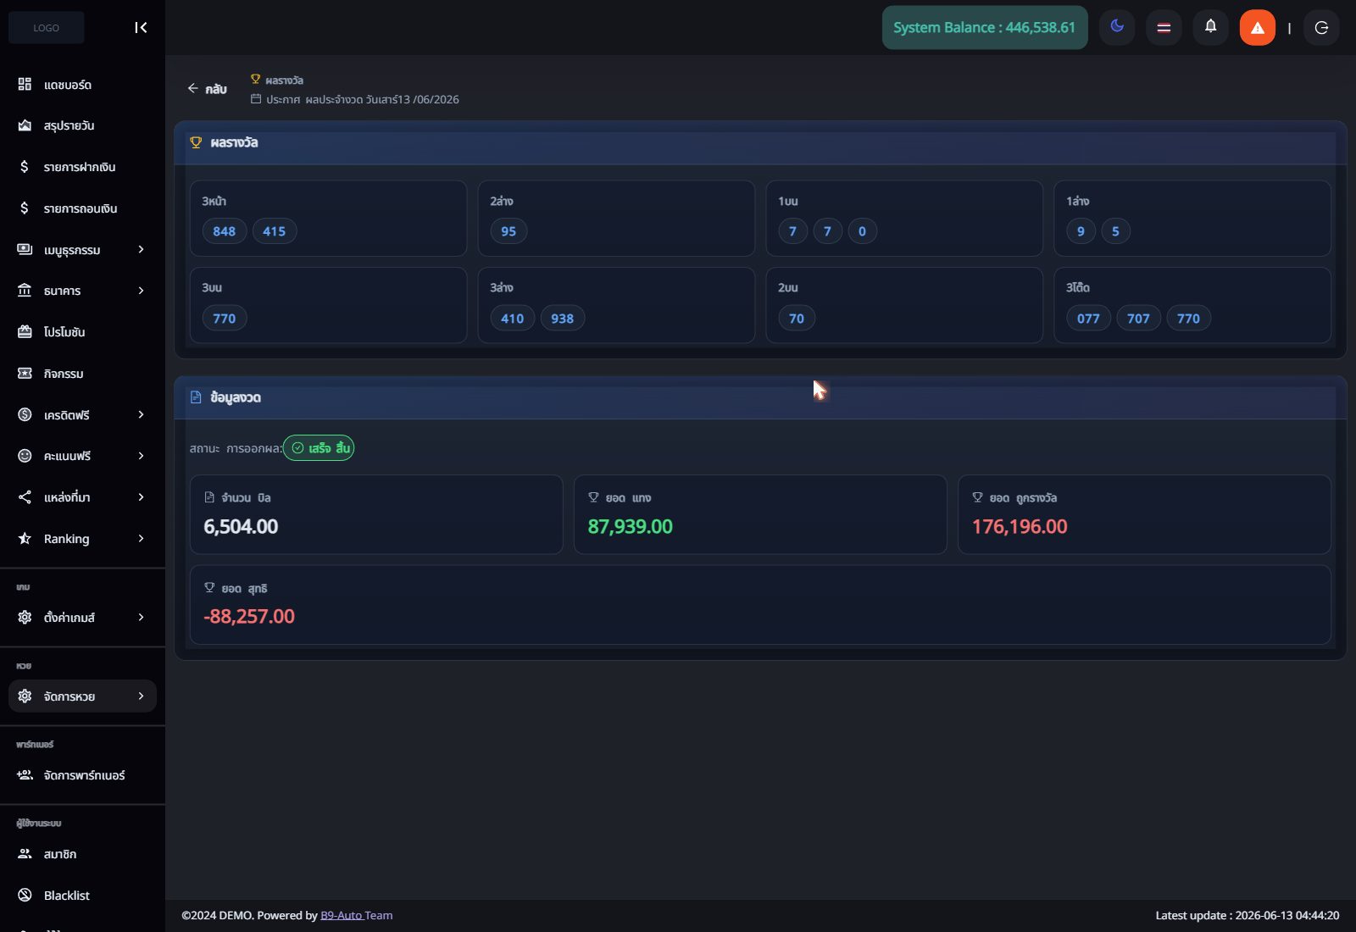
Task: Click the calendar icon beside the ประกาศผล date
Action: click(255, 99)
